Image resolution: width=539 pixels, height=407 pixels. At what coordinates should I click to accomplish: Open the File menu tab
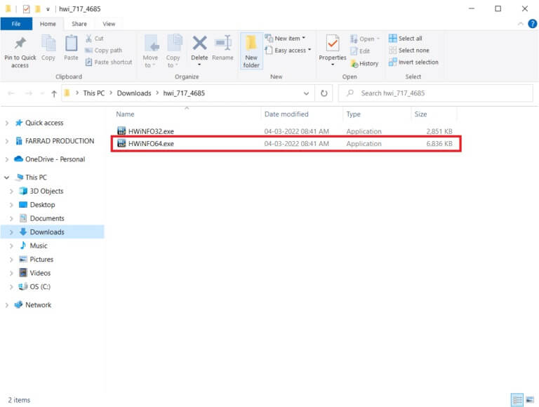[x=16, y=24]
